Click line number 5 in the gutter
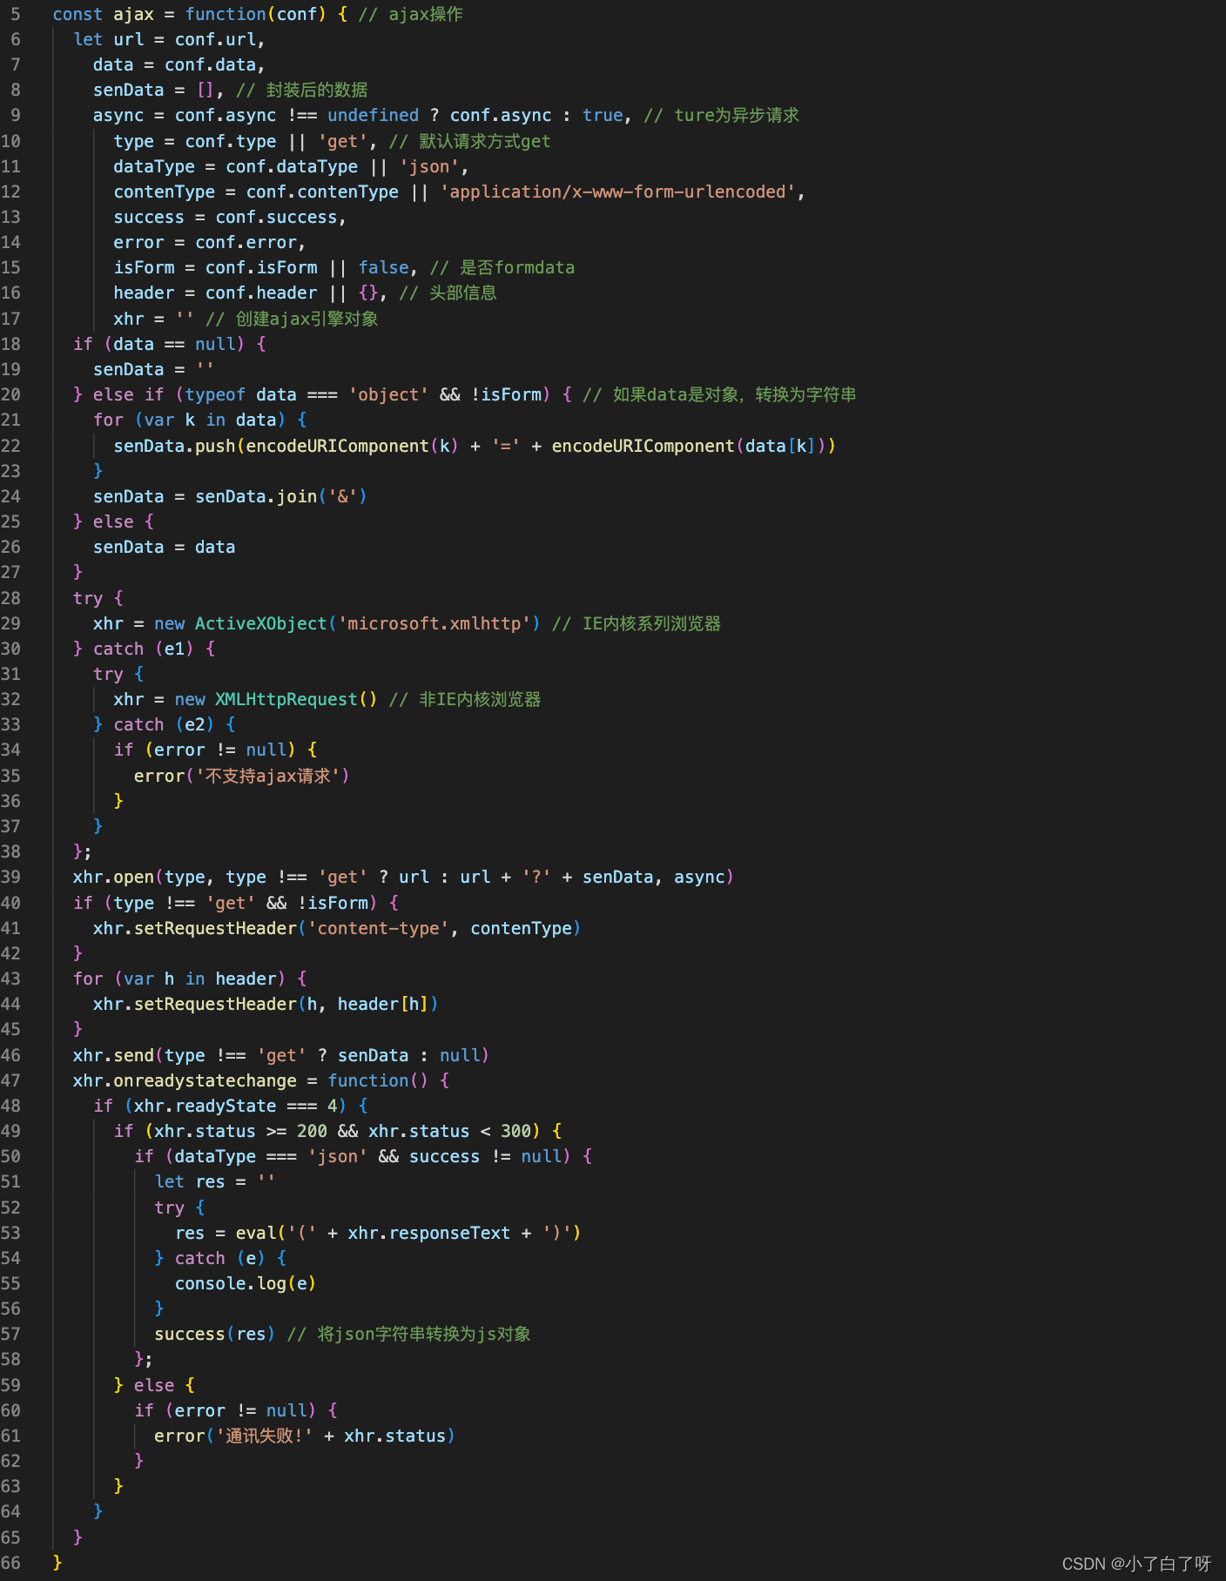This screenshot has height=1581, width=1226. pos(15,15)
